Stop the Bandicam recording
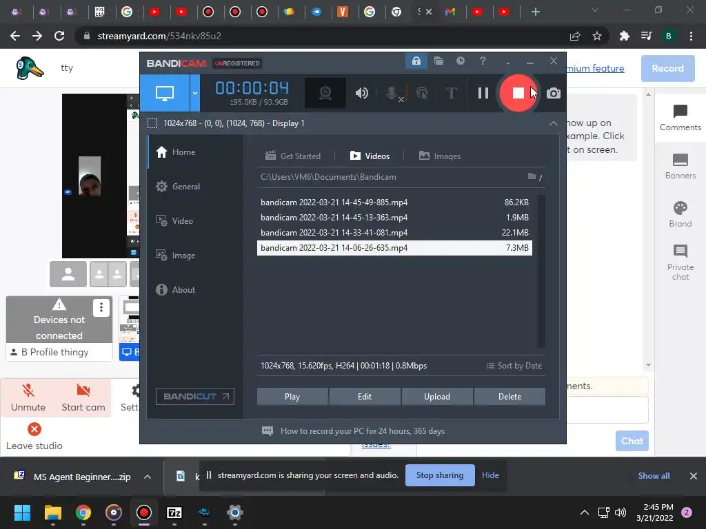The image size is (706, 529). coord(518,93)
